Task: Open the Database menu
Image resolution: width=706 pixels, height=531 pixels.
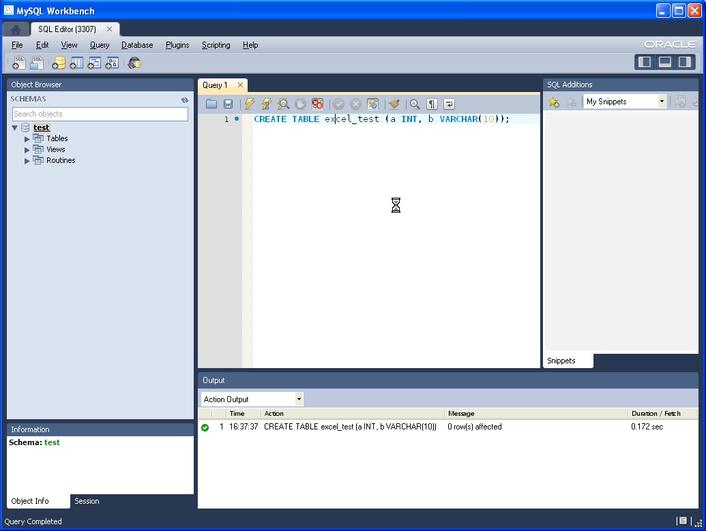Action: pos(137,45)
